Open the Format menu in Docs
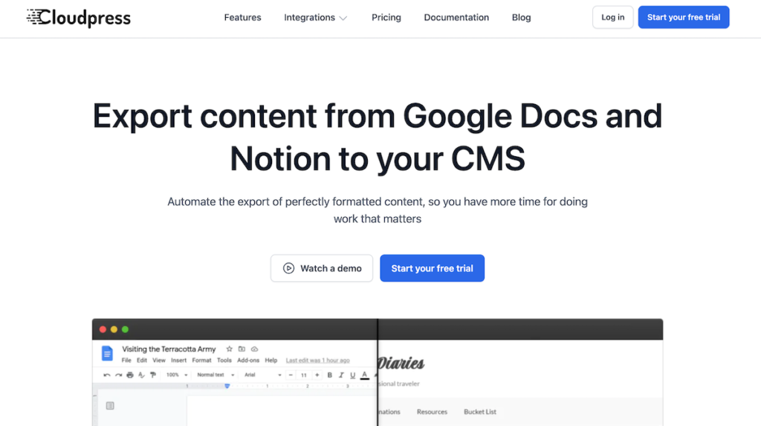Viewport: 761px width, 426px height. click(x=201, y=361)
